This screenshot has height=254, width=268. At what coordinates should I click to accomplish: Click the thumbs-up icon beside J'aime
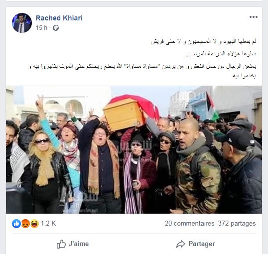point(61,244)
